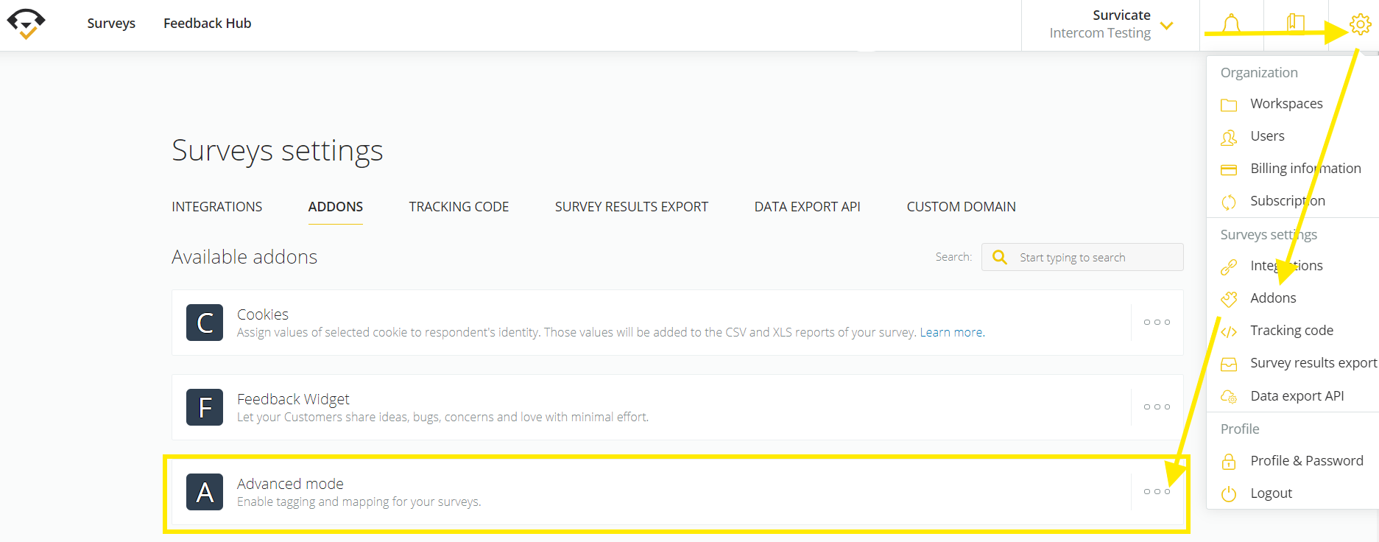Viewport: 1379px width, 542px height.
Task: Click the Cookies 'C' addon icon
Action: click(x=205, y=323)
